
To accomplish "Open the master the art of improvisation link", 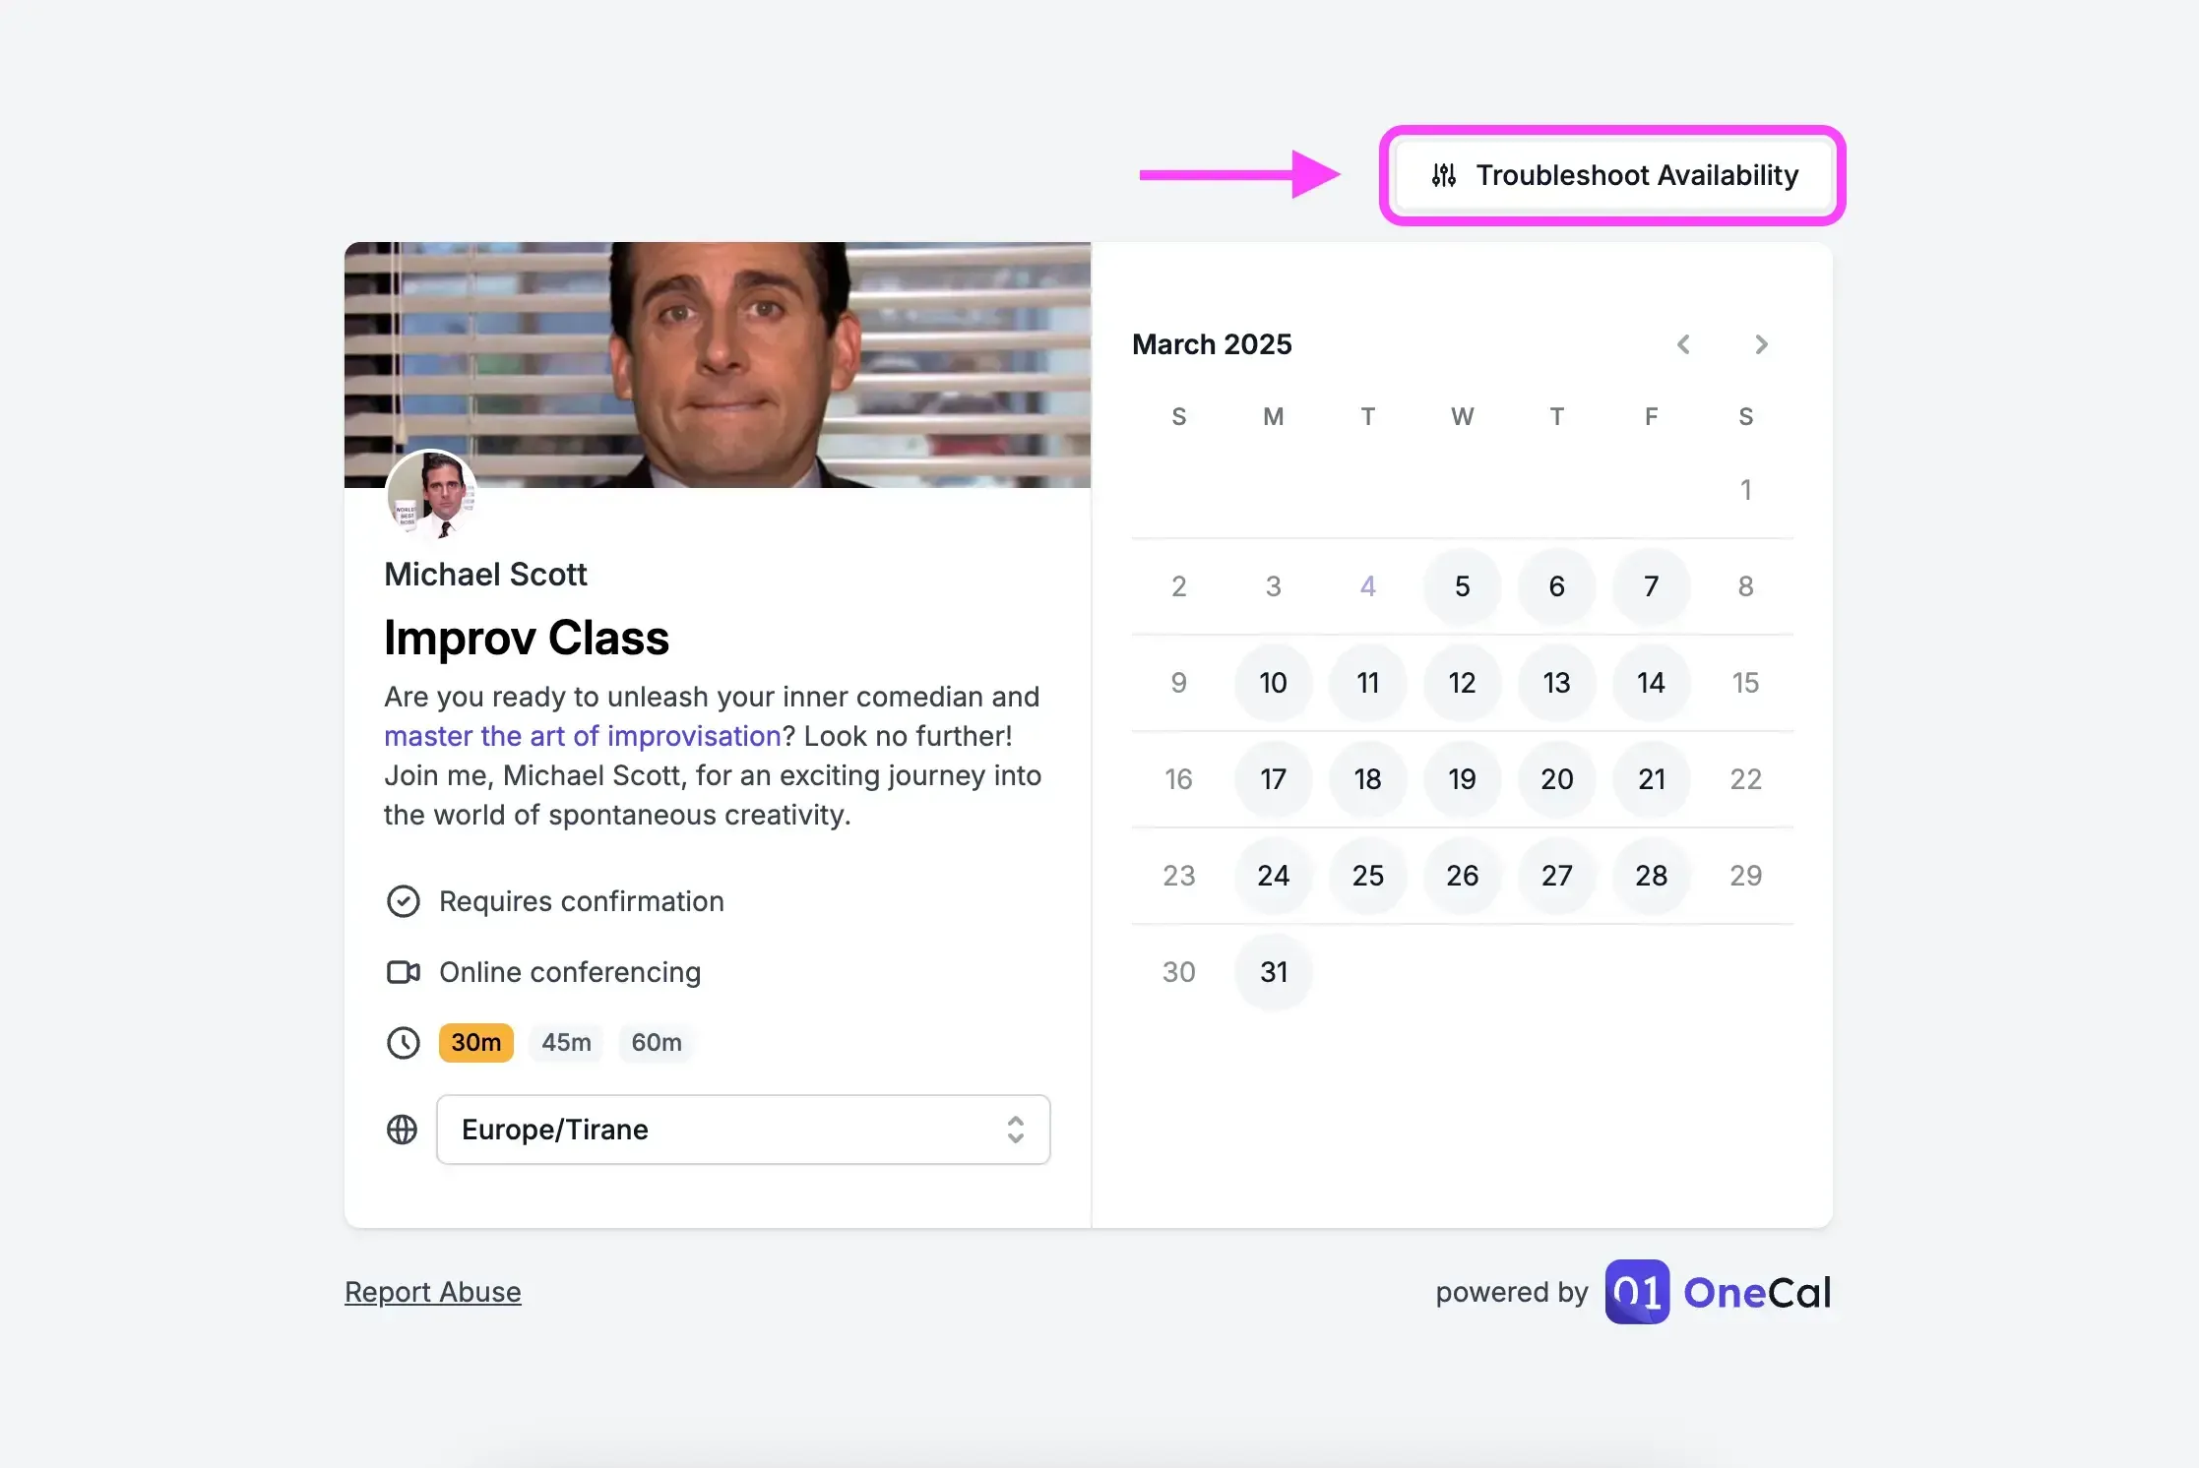I will pyautogui.click(x=581, y=736).
